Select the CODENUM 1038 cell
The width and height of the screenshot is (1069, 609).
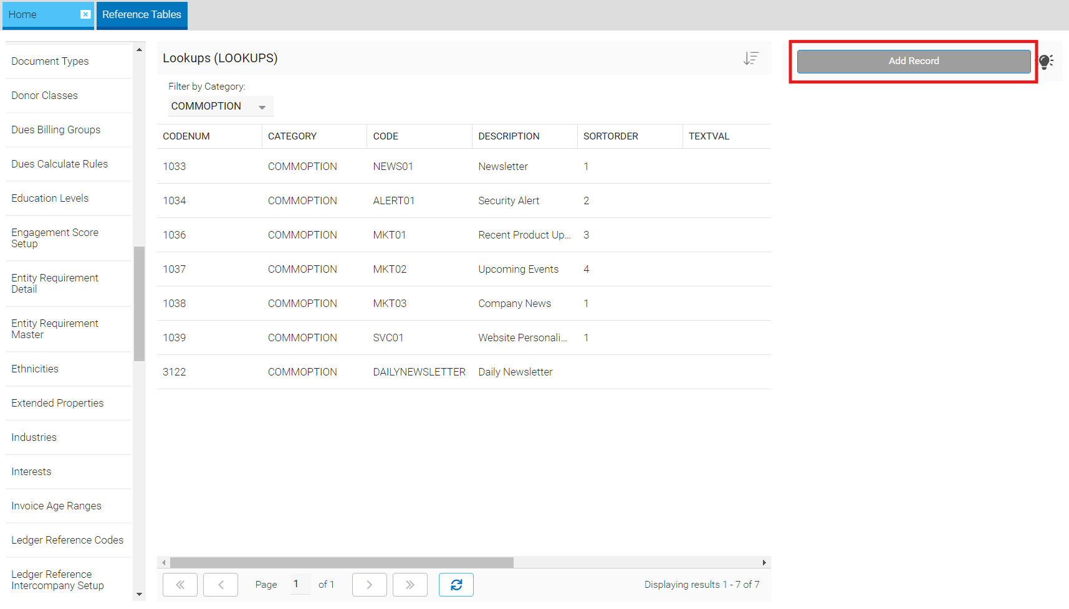coord(209,303)
